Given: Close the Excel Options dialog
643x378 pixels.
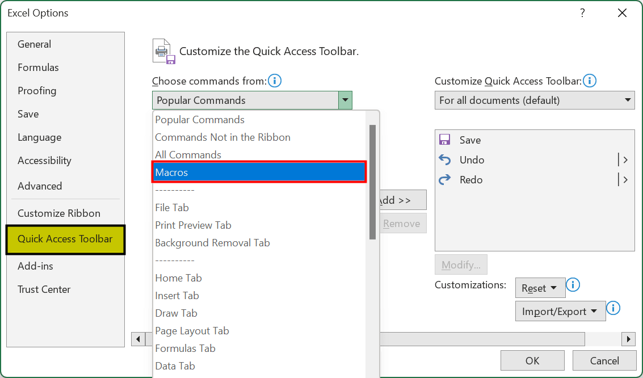Looking at the screenshot, I should [622, 13].
